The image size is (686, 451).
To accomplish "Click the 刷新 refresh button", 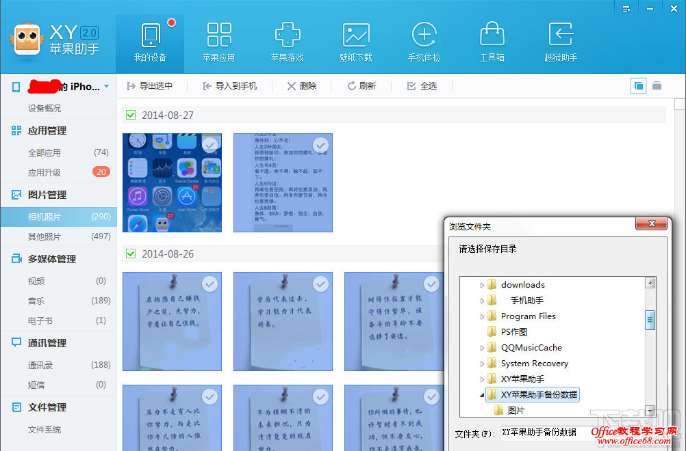I will [362, 85].
